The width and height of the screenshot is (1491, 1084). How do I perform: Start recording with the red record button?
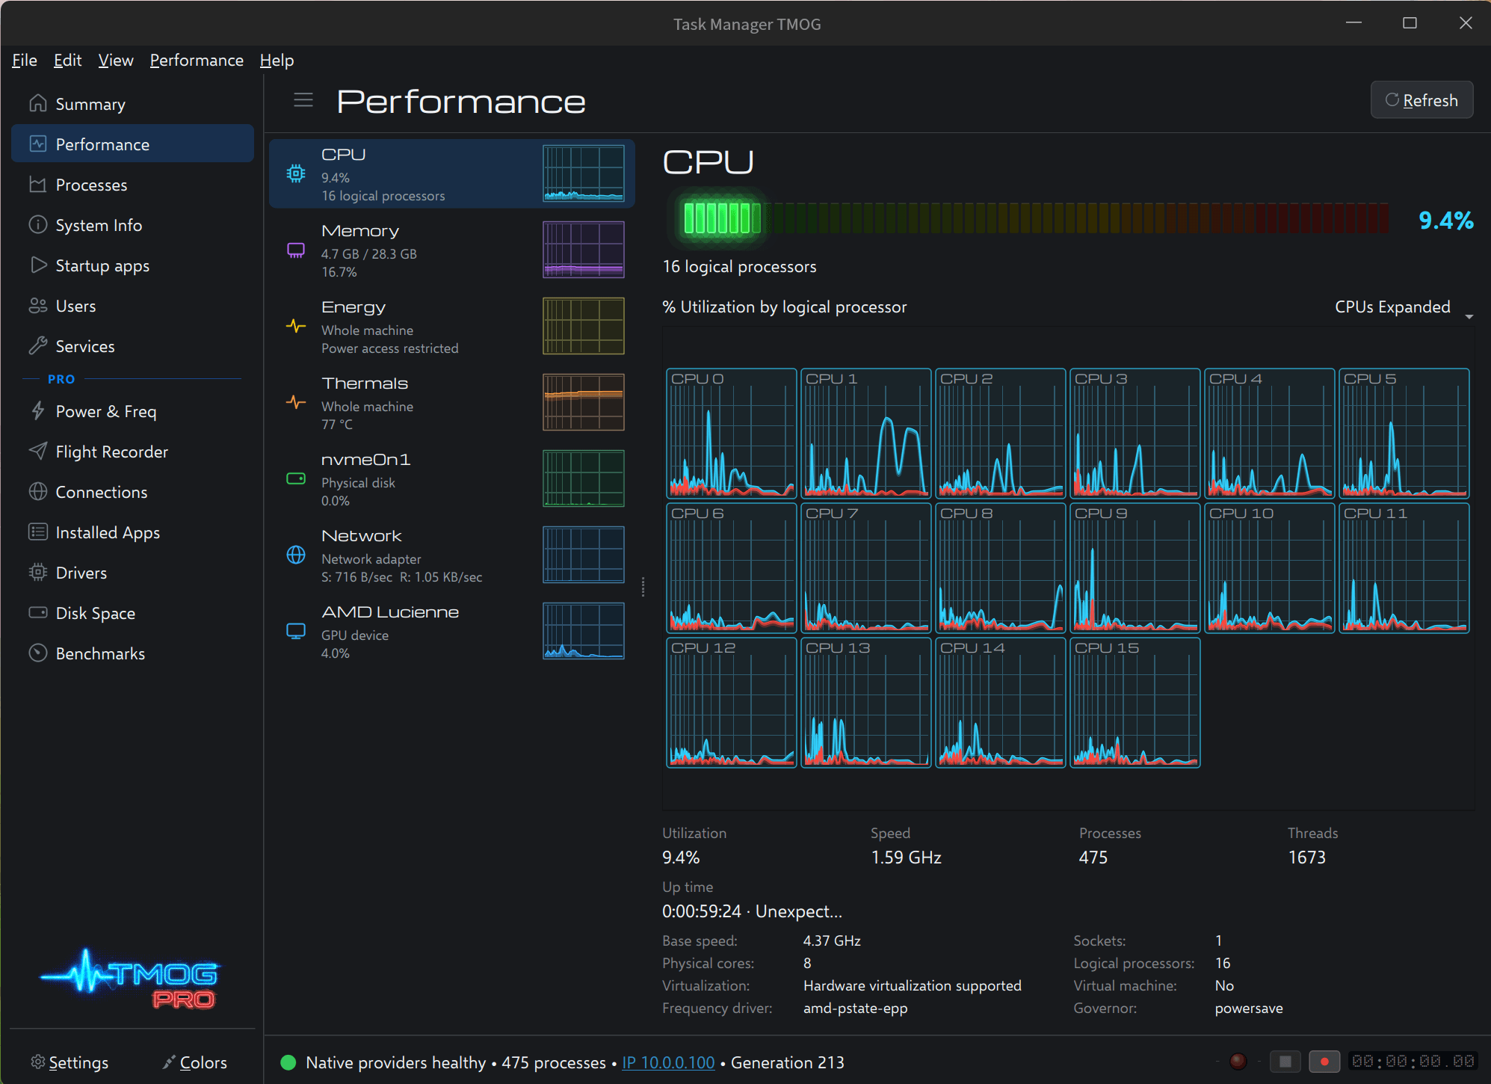pyautogui.click(x=1324, y=1062)
